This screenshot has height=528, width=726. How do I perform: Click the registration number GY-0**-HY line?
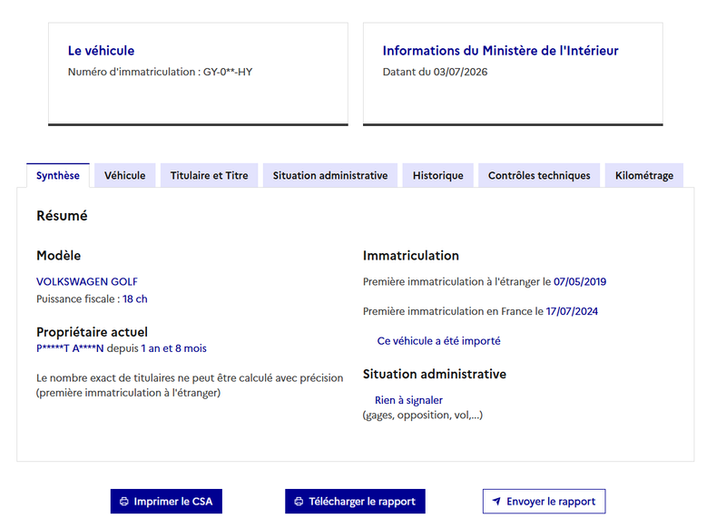[161, 72]
